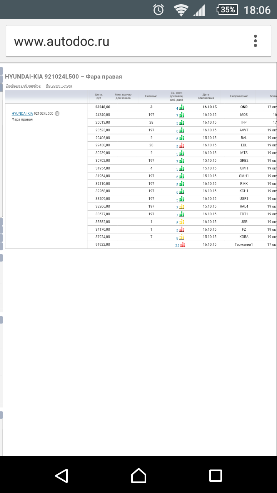Open 'История поиска' search history link
This screenshot has width=277, height=493.
(x=59, y=86)
